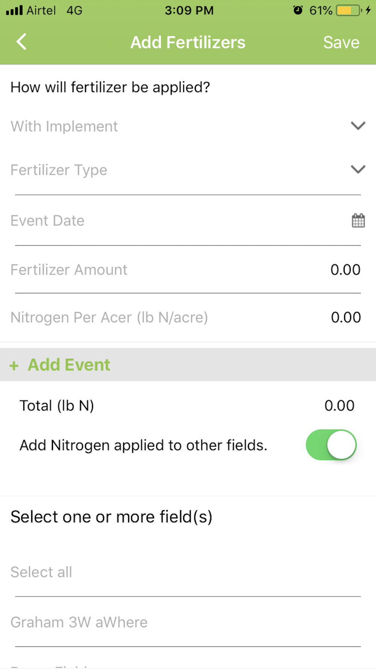Tap the Total (lb N) value
The width and height of the screenshot is (376, 669).
[339, 406]
